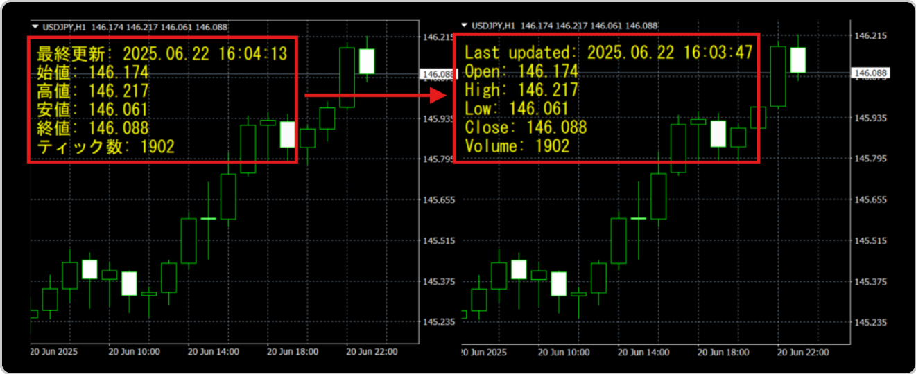Click the 20 Jun 18:00 time label in the Japanese chart
The height and width of the screenshot is (374, 916).
293,352
